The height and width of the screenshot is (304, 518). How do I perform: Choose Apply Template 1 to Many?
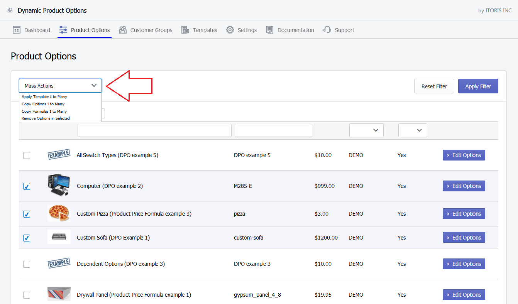click(44, 97)
